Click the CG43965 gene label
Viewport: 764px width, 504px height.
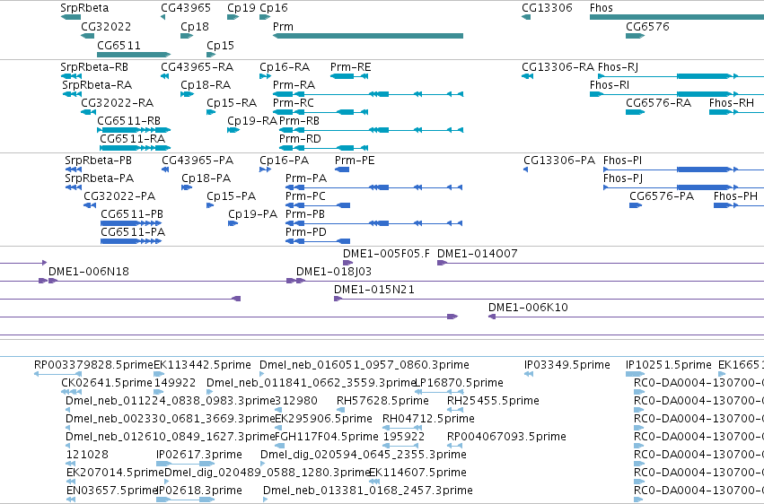(x=186, y=8)
